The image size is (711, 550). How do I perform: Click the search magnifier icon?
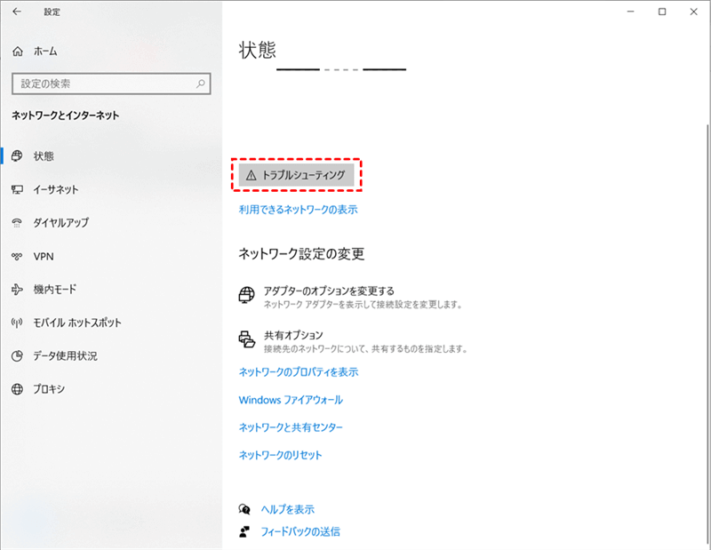[201, 84]
